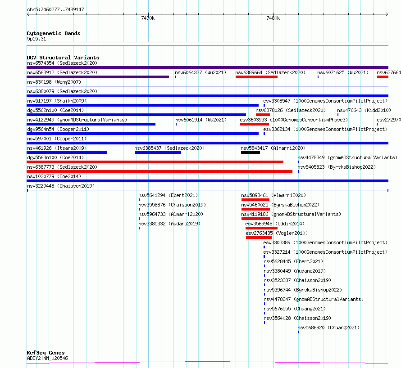Click nsv597001 (Cooper2011) label
401x368 pixels.
[57, 139]
